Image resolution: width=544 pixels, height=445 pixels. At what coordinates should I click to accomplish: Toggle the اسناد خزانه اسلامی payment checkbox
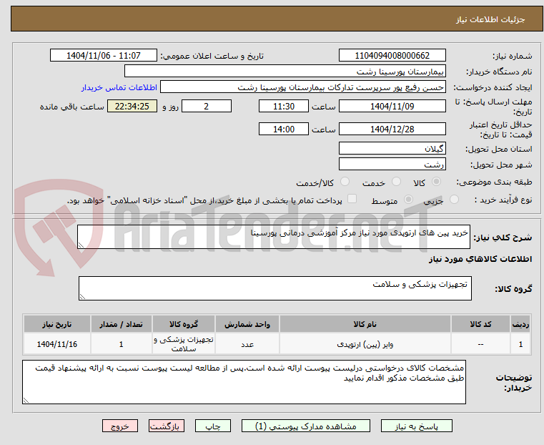[x=352, y=199]
